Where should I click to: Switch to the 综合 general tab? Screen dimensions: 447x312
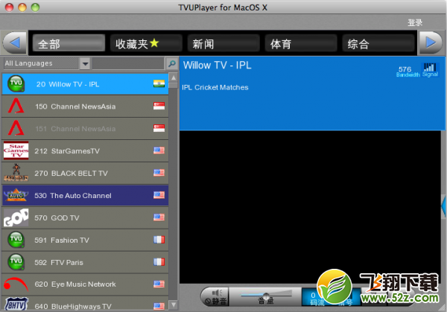pos(378,43)
